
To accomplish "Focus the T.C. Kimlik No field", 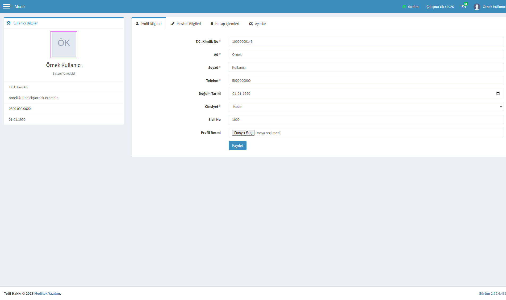I will pos(366,41).
